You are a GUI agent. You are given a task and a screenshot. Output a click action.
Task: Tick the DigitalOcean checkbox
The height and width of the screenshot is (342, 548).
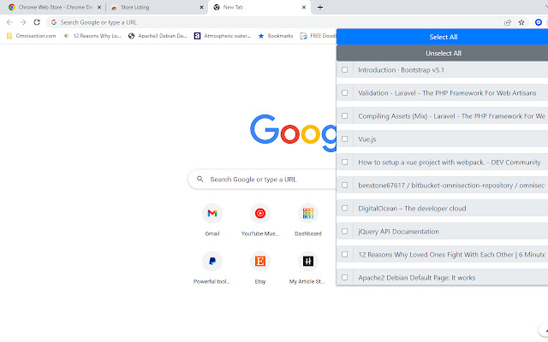coord(344,208)
